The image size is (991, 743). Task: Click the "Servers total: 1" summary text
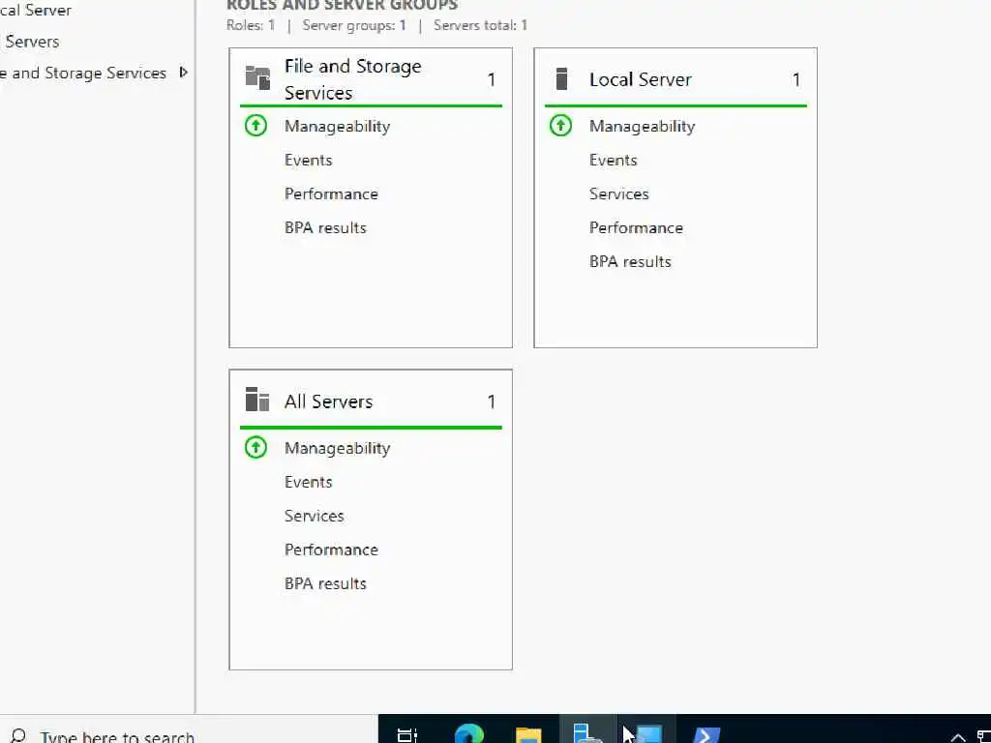pos(480,26)
